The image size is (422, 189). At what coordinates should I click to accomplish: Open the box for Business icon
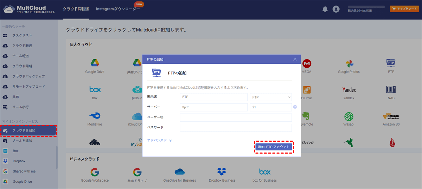point(264,172)
